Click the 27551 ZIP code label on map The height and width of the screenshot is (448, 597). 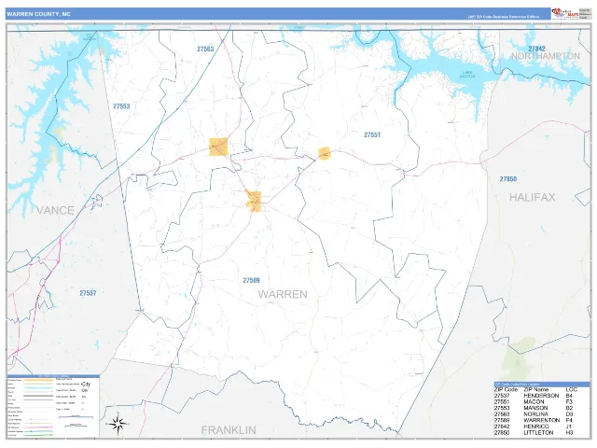(x=372, y=134)
